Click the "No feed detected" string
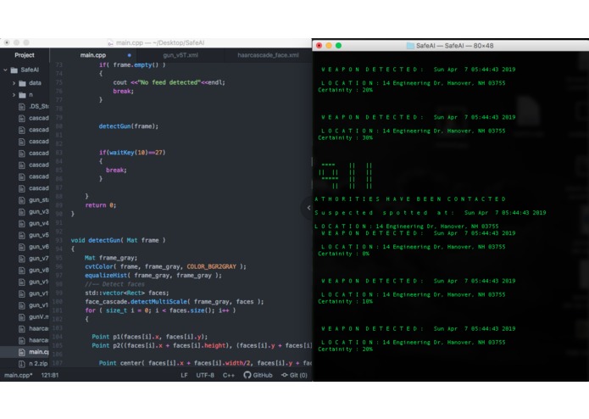 (169, 82)
